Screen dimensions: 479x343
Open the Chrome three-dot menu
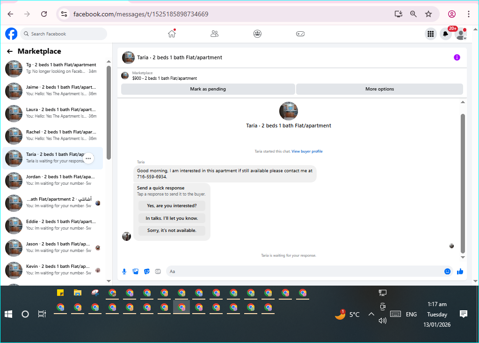coord(469,14)
